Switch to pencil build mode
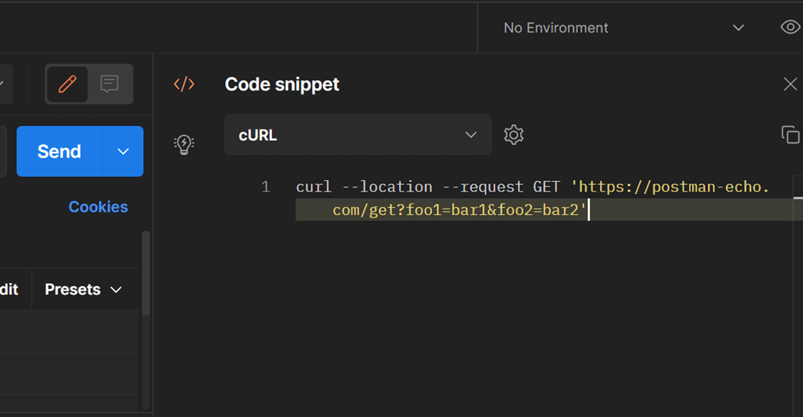Viewport: 803px width, 417px height. point(67,84)
